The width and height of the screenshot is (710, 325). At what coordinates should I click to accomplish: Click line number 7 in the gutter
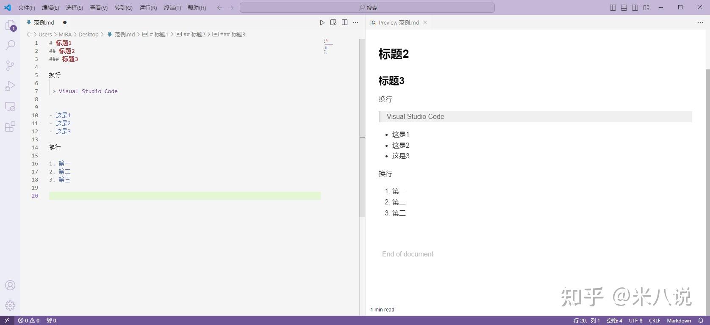point(36,91)
